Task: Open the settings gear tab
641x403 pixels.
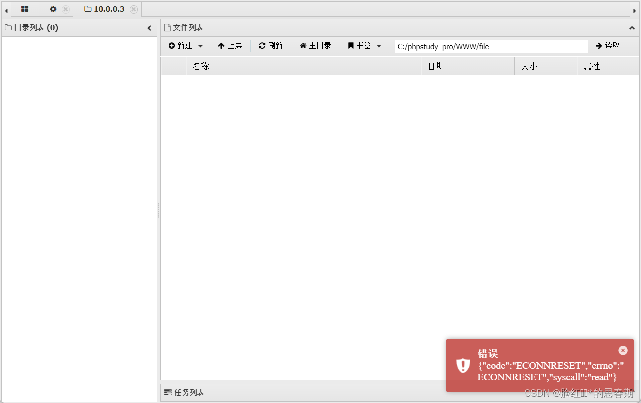Action: pyautogui.click(x=53, y=9)
